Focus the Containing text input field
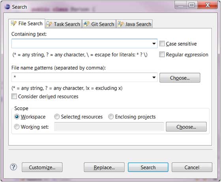The height and width of the screenshot is (182, 221). coord(81,43)
